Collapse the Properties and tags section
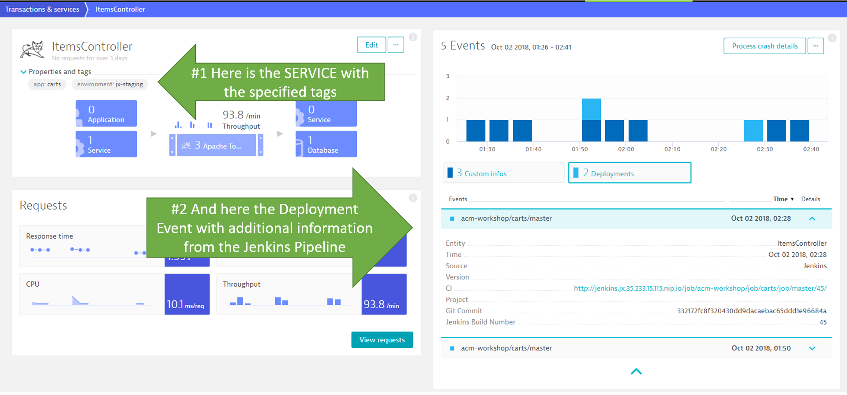Viewport: 847px width, 395px height. click(24, 72)
